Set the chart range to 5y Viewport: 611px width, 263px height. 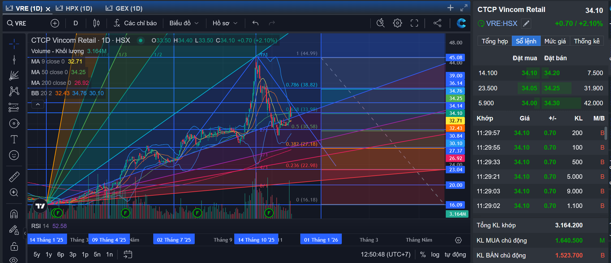click(37, 255)
